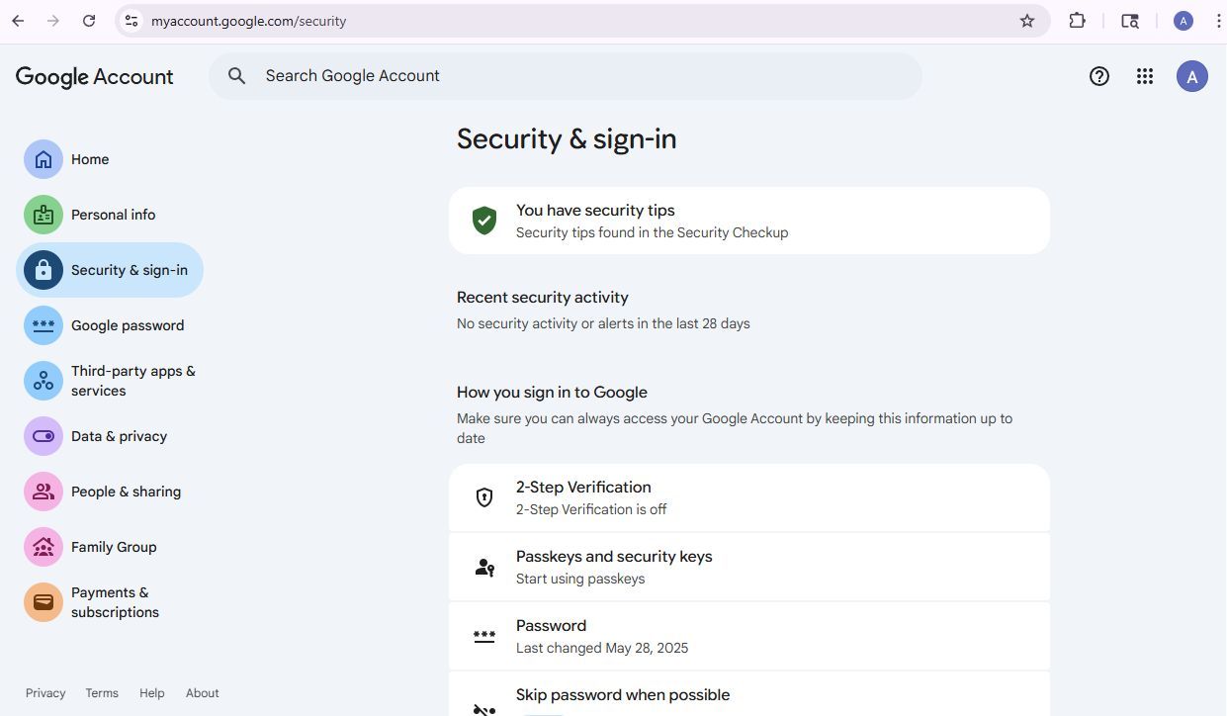This screenshot has width=1227, height=716.
Task: Click the browser forward arrow
Action: click(53, 21)
